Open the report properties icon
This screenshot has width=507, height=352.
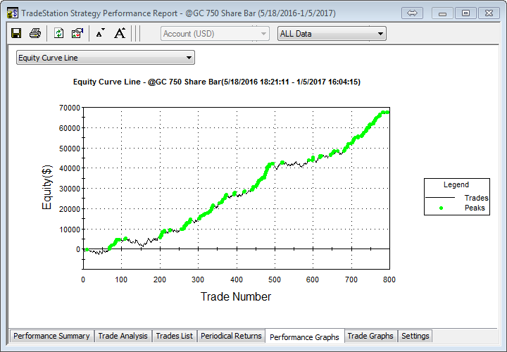(77, 33)
